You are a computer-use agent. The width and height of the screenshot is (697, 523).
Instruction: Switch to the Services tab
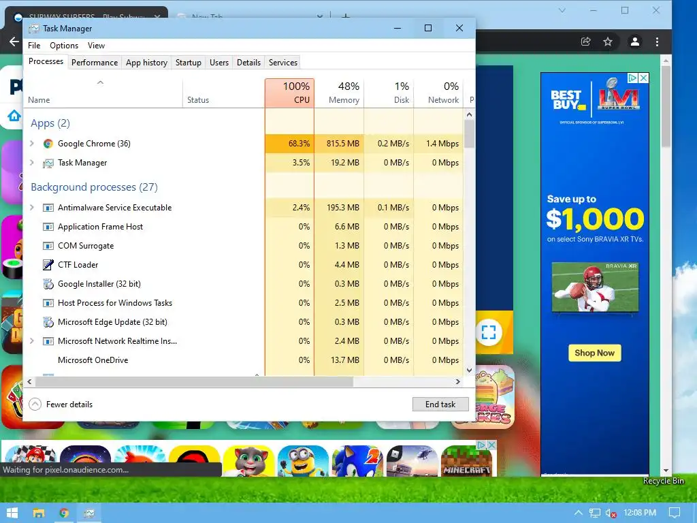pos(283,63)
